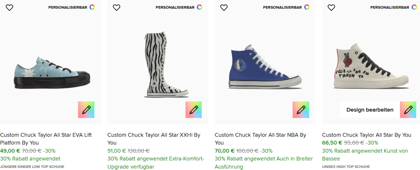Click Personalisierbar color ring on XXHi card

point(200,7)
